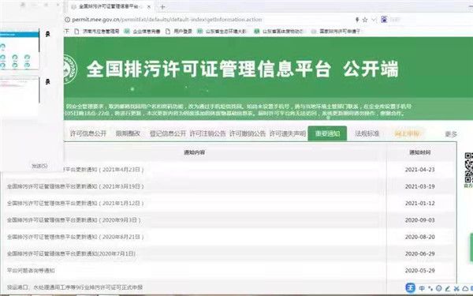Click the scissors icon in the IME toolbar
Image resolution: width=473 pixels, height=296 pixels.
[x=456, y=289]
